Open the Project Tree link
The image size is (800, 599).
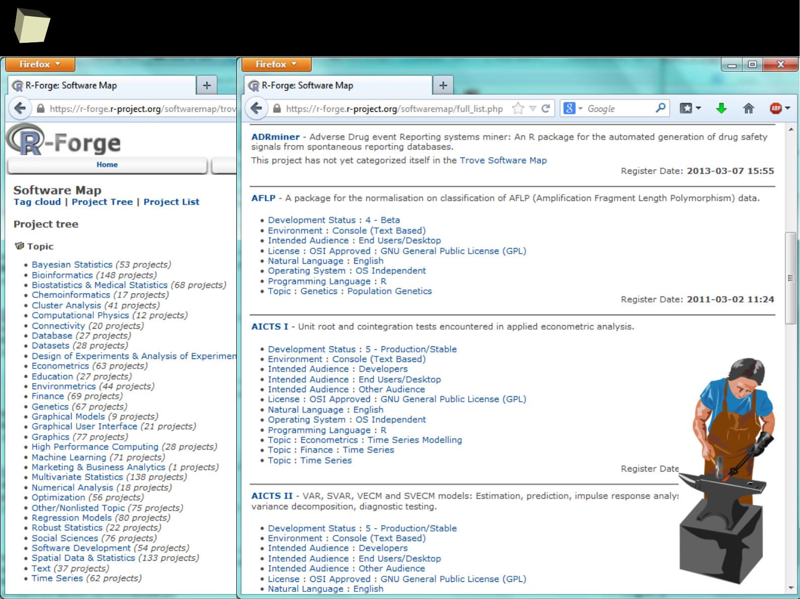tap(102, 202)
